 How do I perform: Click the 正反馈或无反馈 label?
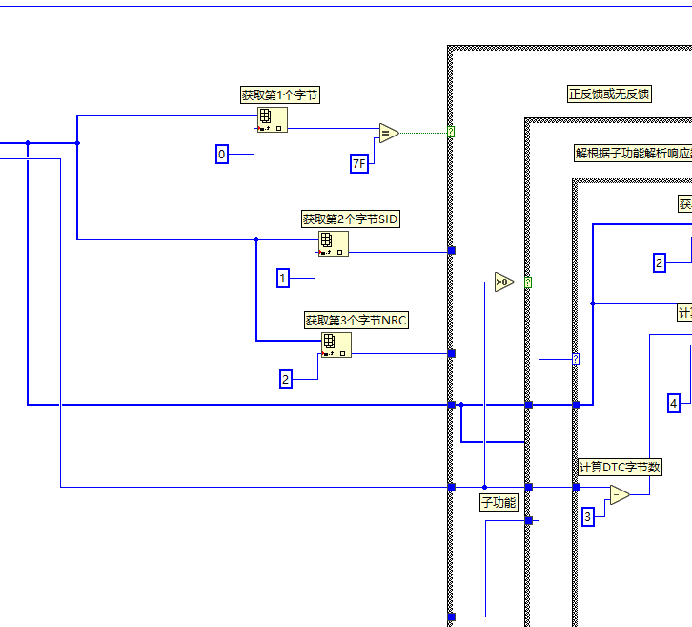tap(609, 94)
